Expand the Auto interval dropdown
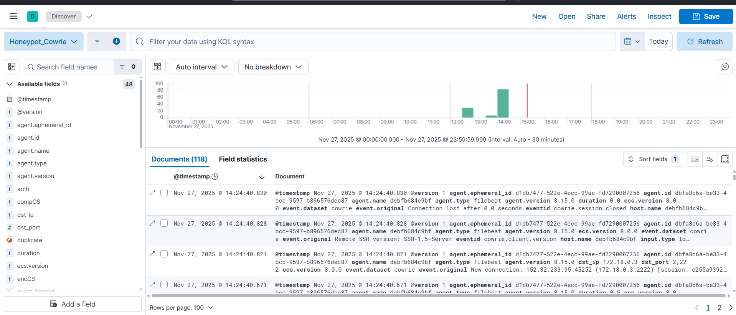This screenshot has width=736, height=315. [201, 67]
